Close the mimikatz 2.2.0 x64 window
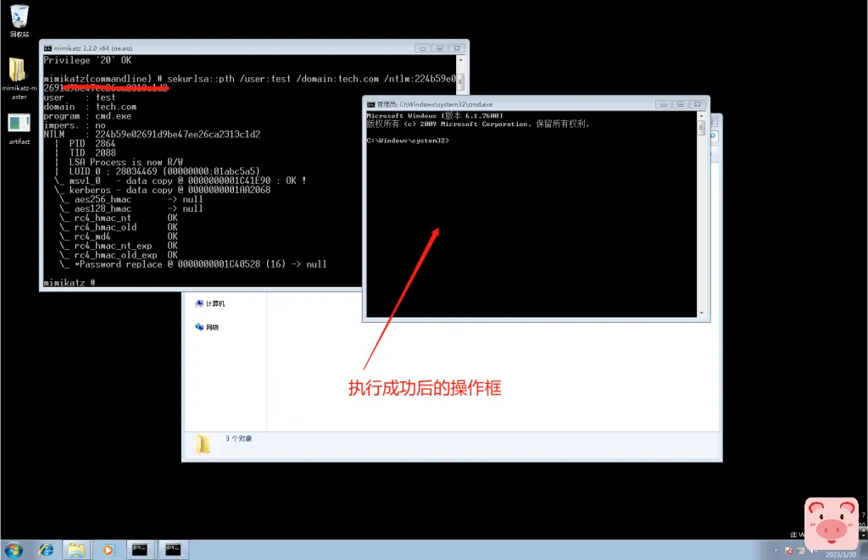Screen dimensions: 868x560 pyautogui.click(x=457, y=48)
